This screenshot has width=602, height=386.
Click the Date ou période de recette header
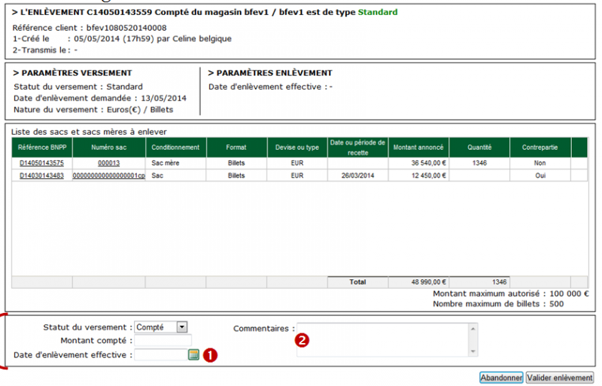coord(358,147)
